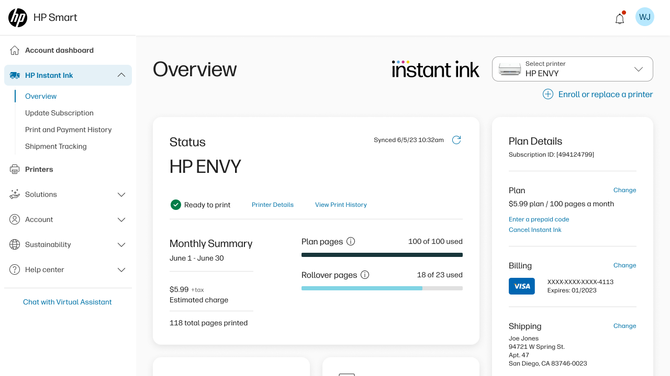This screenshot has width=670, height=376.
Task: Click '94721 W Spring St.' address line
Action: point(537,347)
